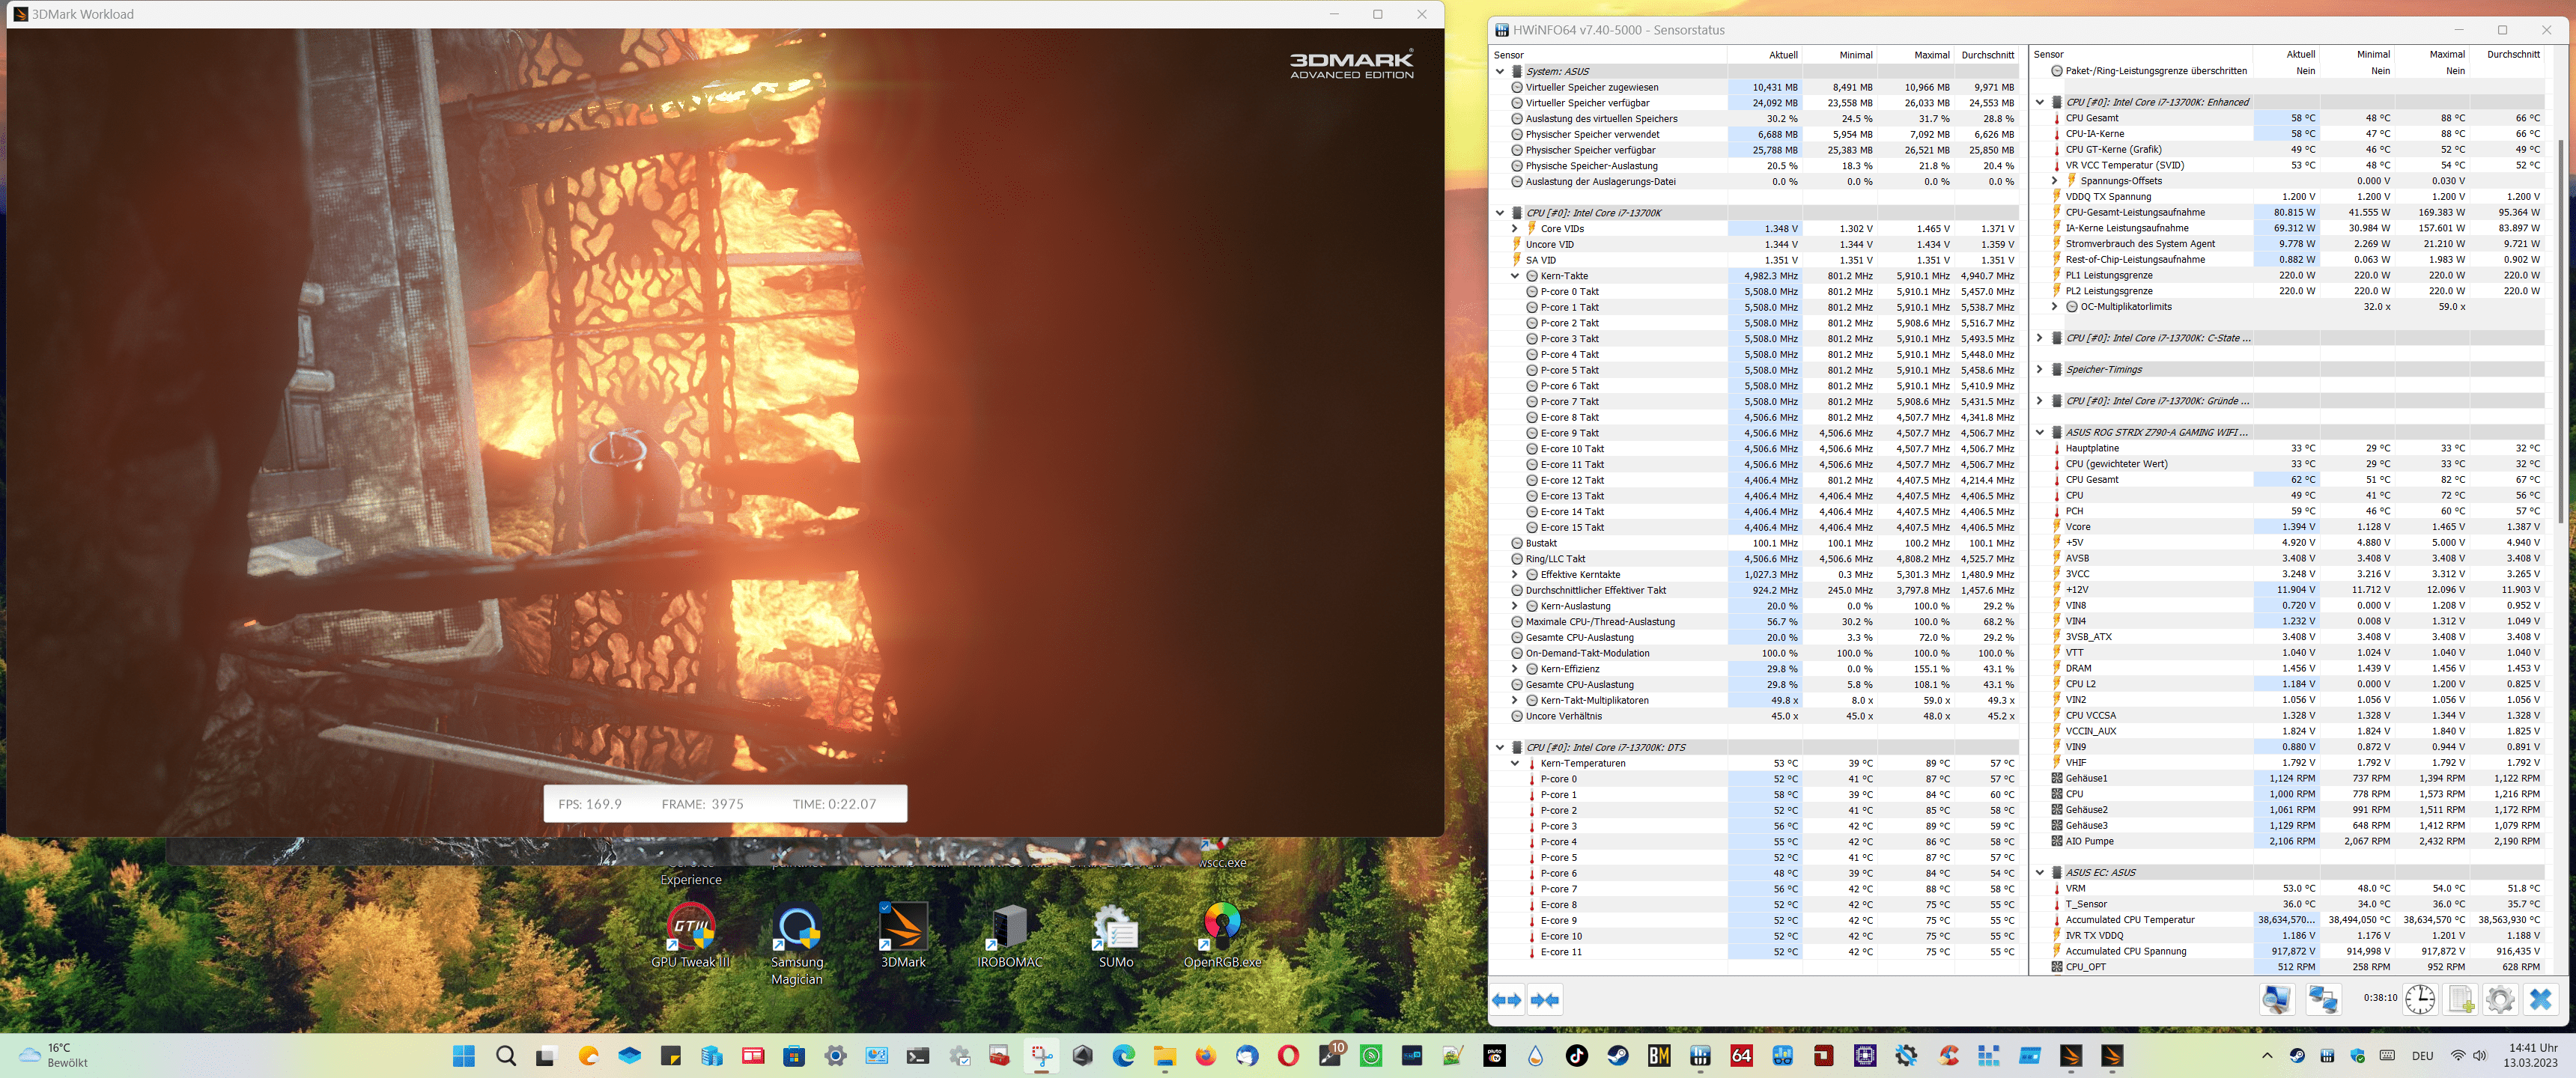The height and width of the screenshot is (1078, 2576).
Task: Click the left Maximal column header
Action: click(1916, 55)
